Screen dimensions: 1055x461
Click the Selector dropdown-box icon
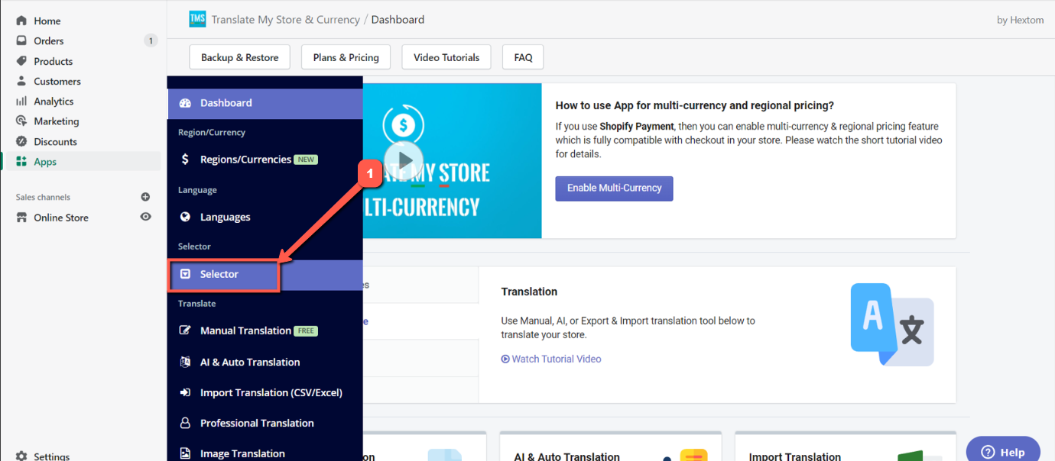point(185,274)
